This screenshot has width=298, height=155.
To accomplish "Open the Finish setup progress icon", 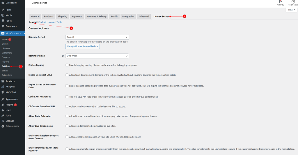I will [293, 1].
